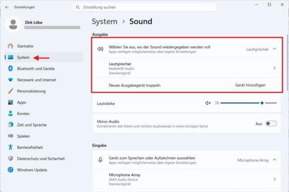This screenshot has width=289, height=192.
Task: Click the Spielen gamepad icon
Action: pyautogui.click(x=11, y=136)
